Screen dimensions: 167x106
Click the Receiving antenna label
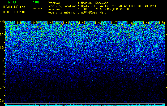[x=61, y=12]
